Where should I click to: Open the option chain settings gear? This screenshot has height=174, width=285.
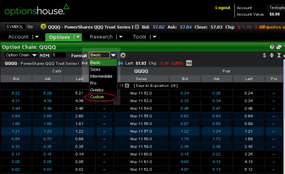tap(123, 55)
